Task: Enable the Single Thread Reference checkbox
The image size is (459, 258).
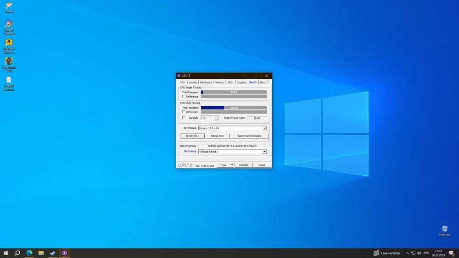Action: pyautogui.click(x=184, y=96)
